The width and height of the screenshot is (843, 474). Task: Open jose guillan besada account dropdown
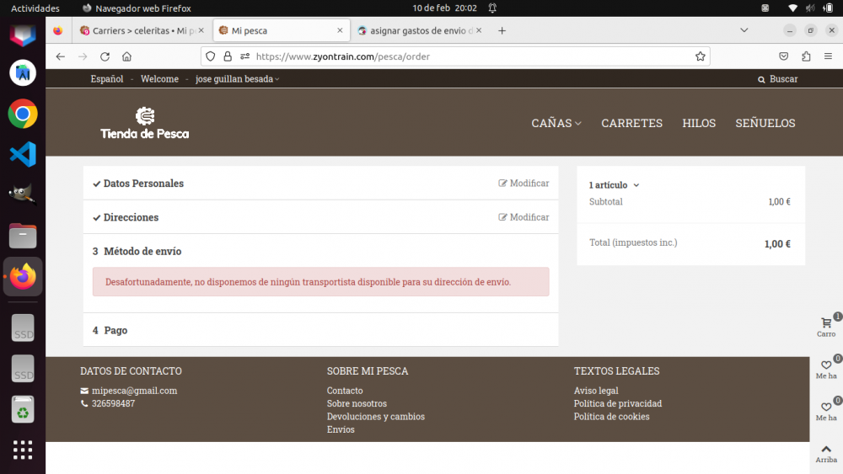point(237,79)
